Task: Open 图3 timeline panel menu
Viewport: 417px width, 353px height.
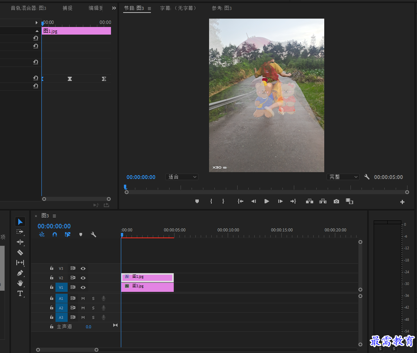Action: (54, 216)
